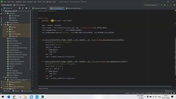Click the CCTV_python.py breadcrumb in navigation bar
The width and height of the screenshot is (176, 99).
[19, 5]
